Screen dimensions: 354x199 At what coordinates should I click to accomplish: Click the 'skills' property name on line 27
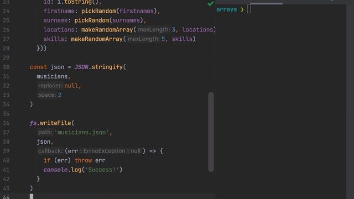coord(54,39)
